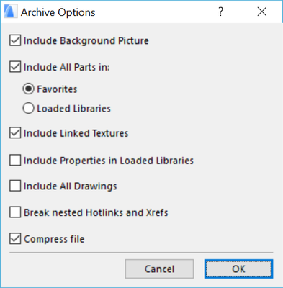The height and width of the screenshot is (288, 283).
Task: Click the Favorites label text
Action: [x=57, y=89]
